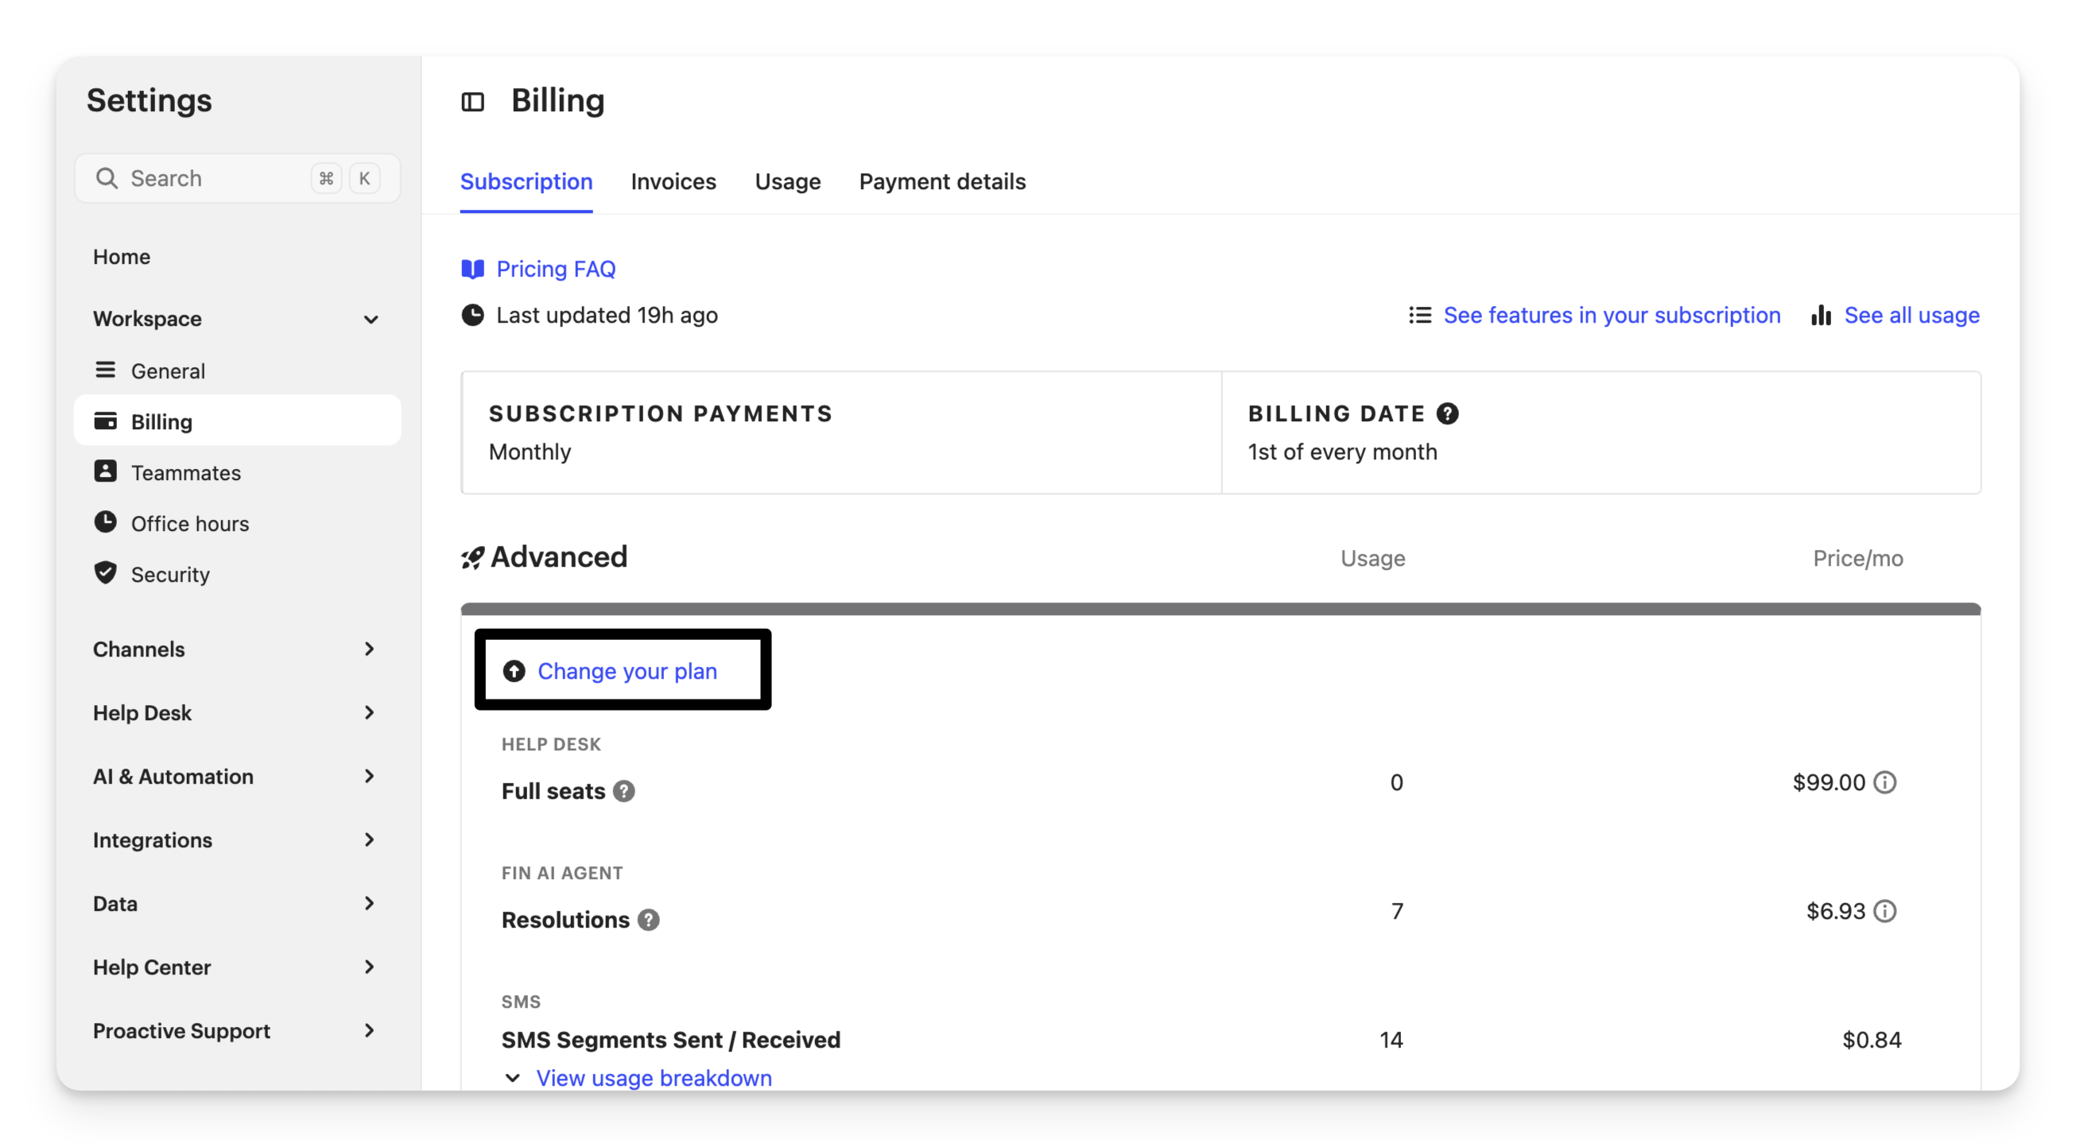Expand the AI & Automation section
Image resolution: width=2076 pixels, height=1147 pixels.
[369, 777]
